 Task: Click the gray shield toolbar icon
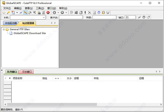point(108,13)
